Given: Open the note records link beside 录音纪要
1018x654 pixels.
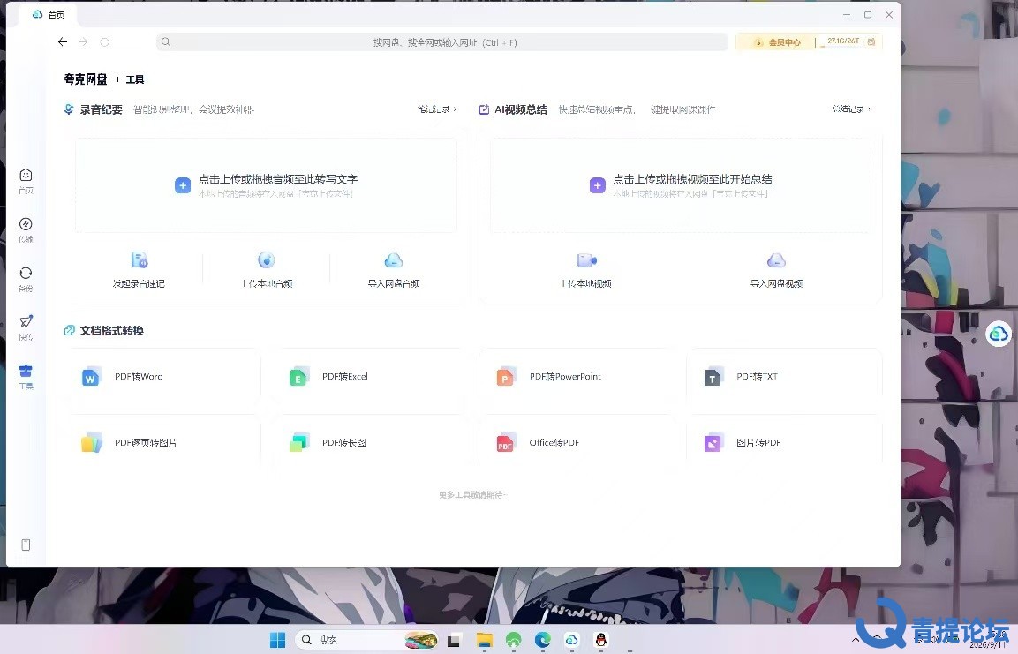Looking at the screenshot, I should [x=437, y=109].
